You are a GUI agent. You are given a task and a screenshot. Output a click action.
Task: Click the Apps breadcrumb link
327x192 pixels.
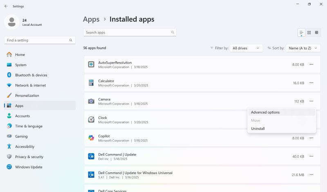91,19
